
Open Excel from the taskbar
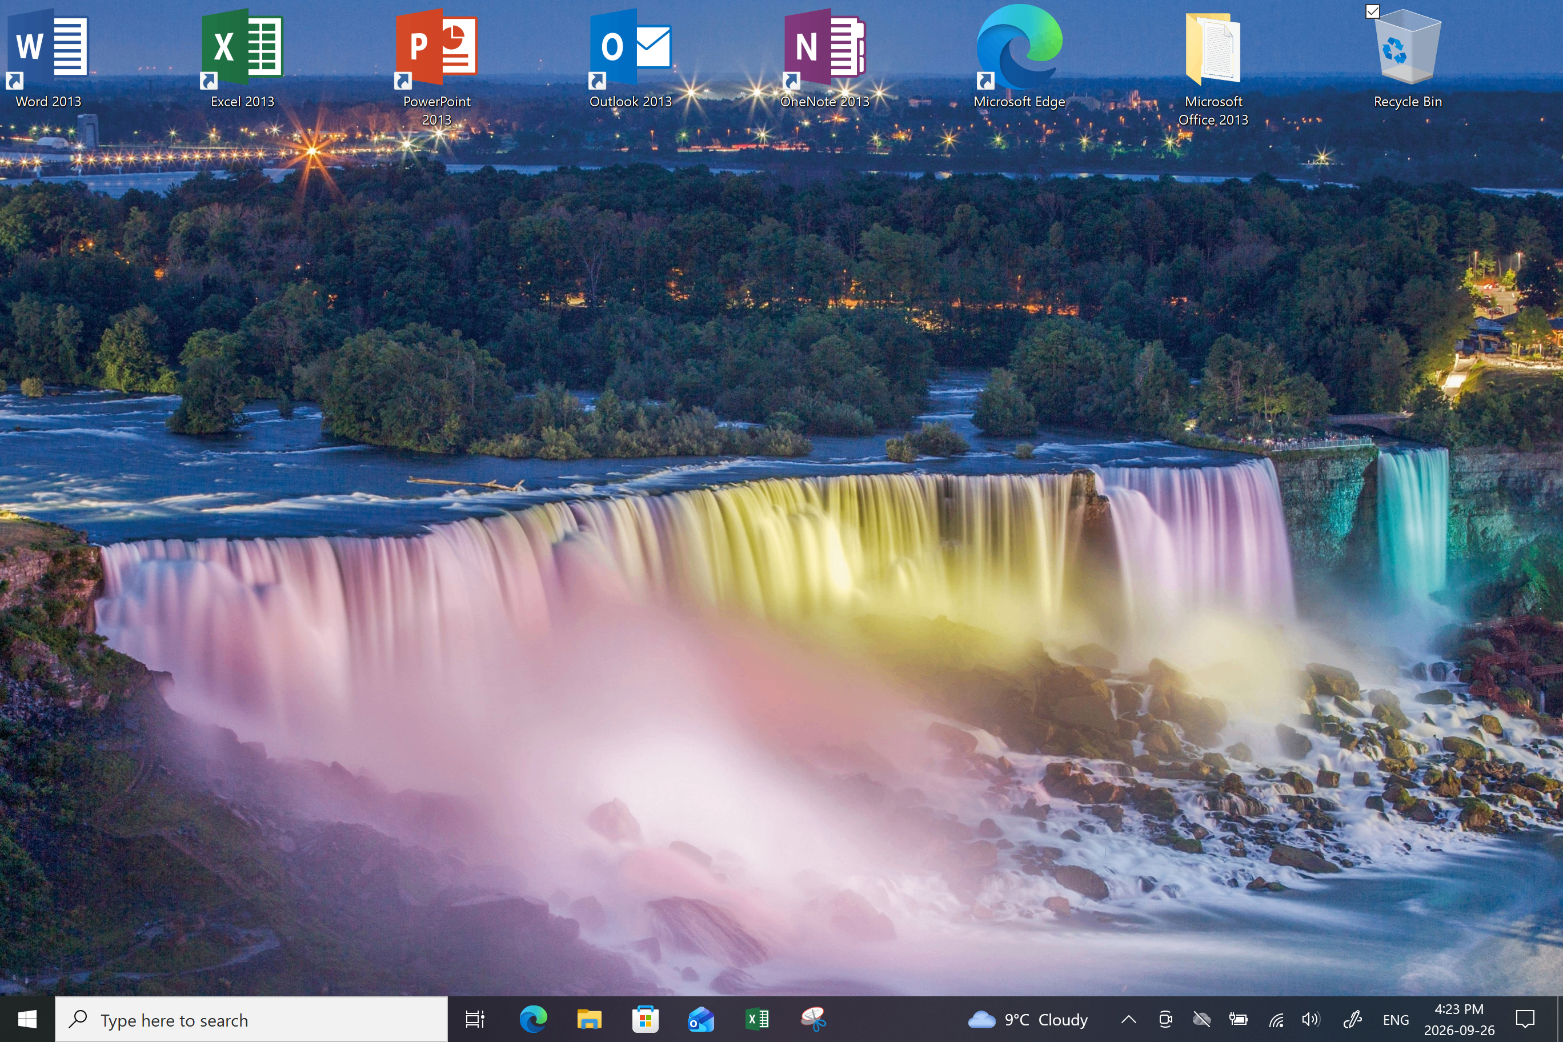(757, 1019)
